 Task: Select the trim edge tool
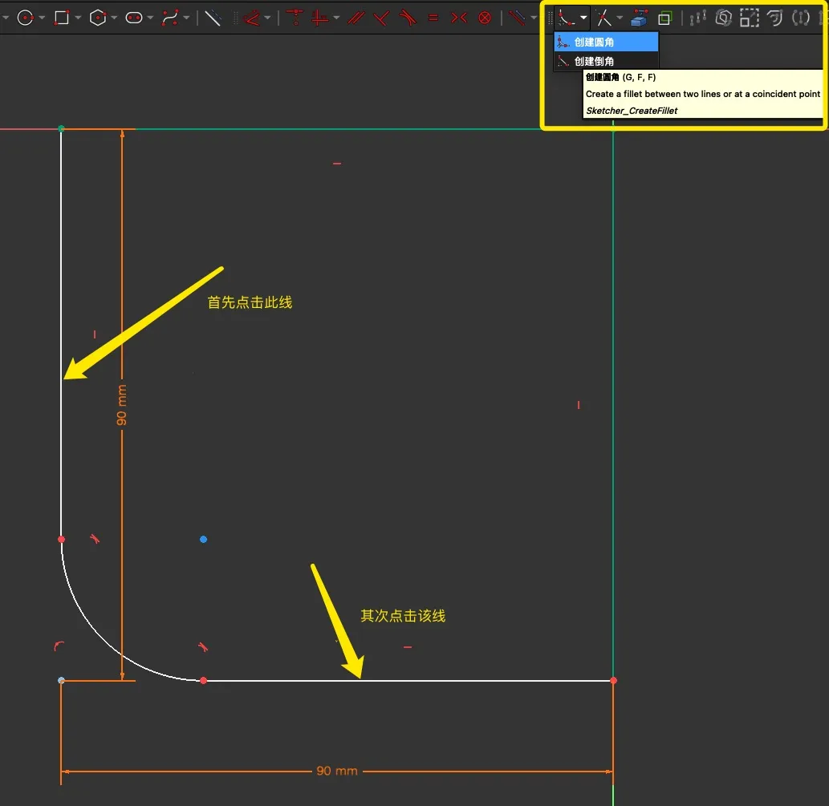click(603, 17)
